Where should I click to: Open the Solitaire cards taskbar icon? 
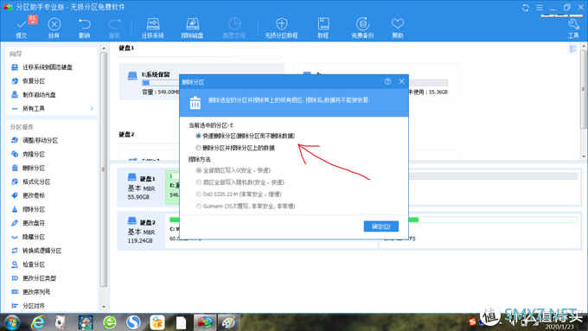[x=60, y=322]
